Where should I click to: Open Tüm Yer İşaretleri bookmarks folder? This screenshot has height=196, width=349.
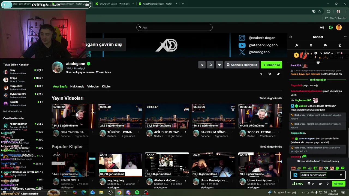click(x=336, y=18)
